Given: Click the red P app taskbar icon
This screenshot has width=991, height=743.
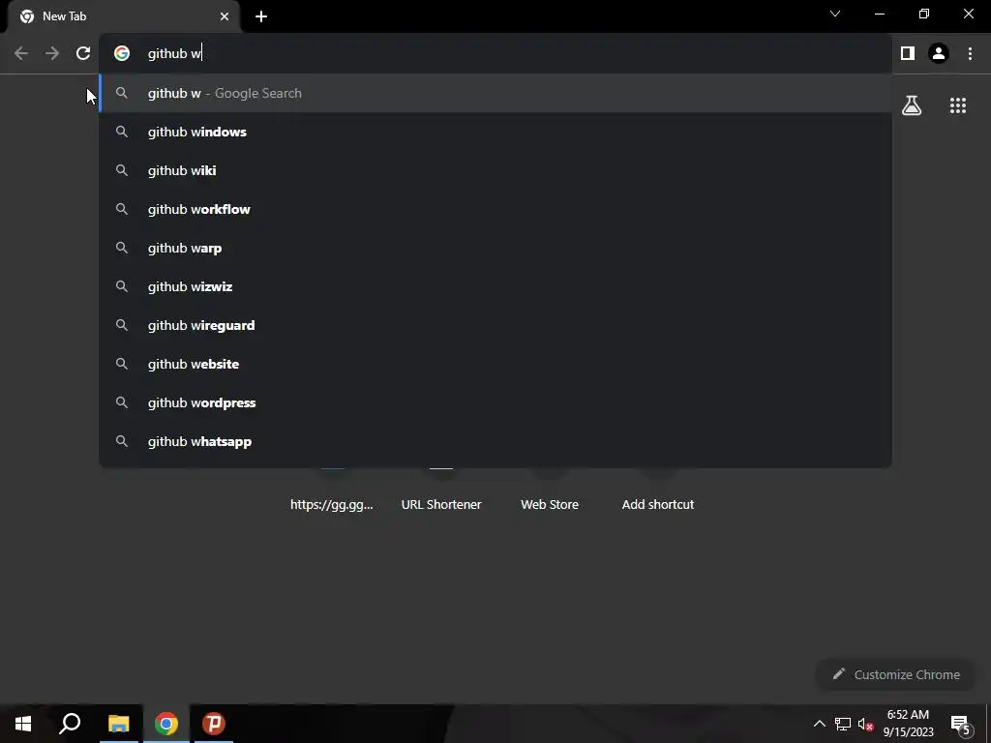Looking at the screenshot, I should pos(214,724).
